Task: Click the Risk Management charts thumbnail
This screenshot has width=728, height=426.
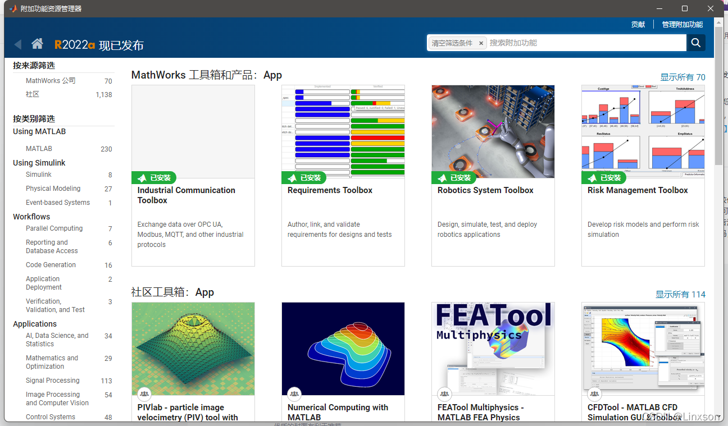Action: [x=643, y=131]
